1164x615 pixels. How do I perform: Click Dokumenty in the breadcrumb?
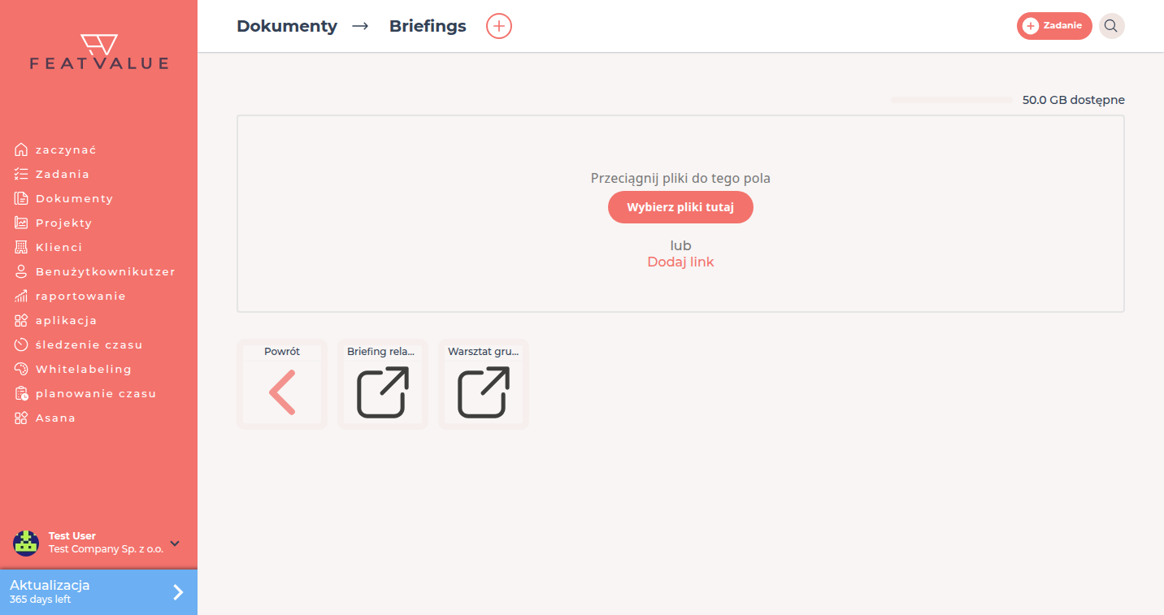point(287,26)
